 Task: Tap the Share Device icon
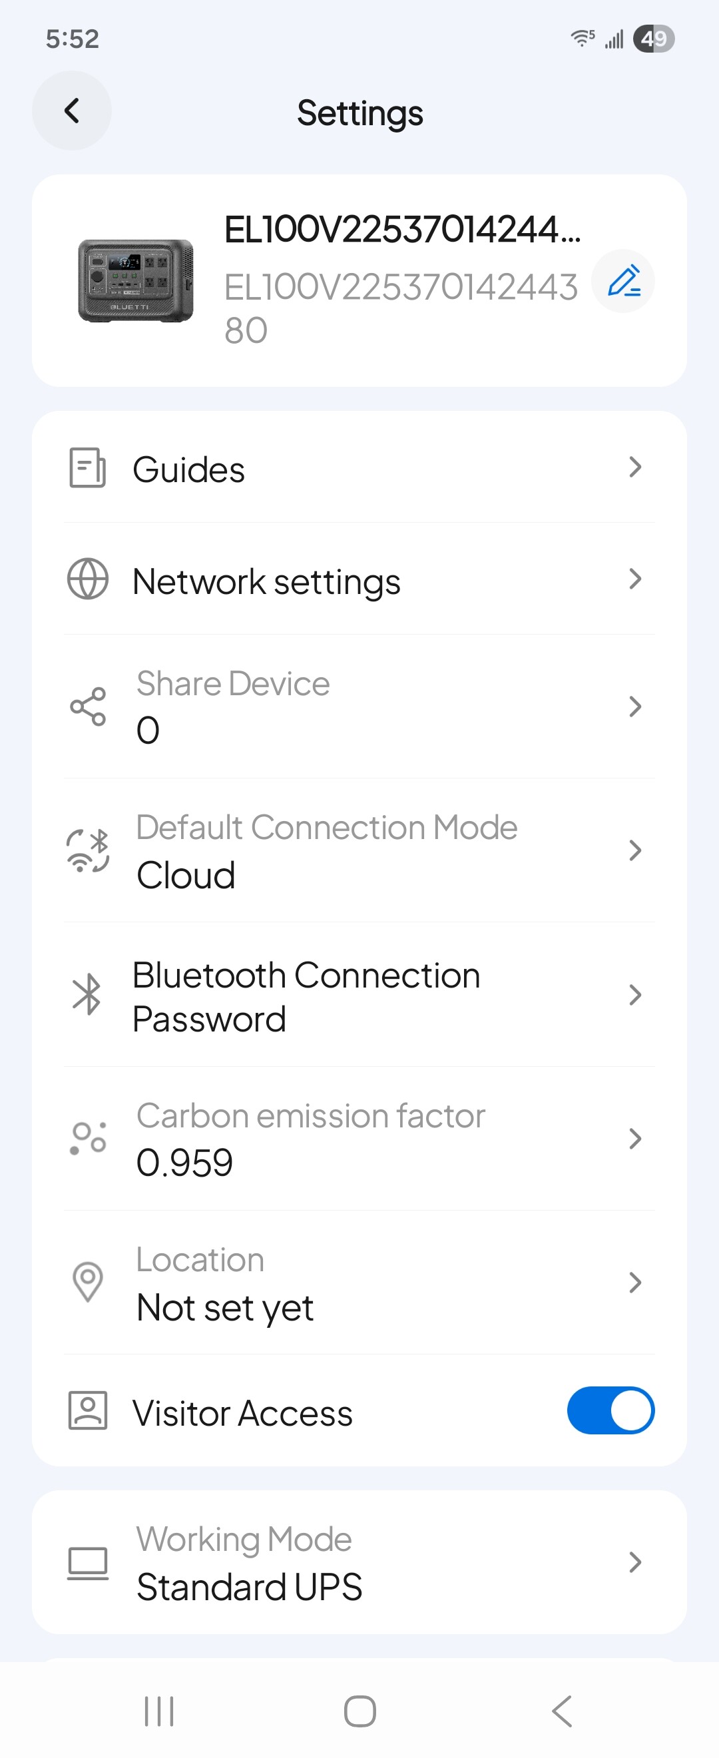click(88, 707)
